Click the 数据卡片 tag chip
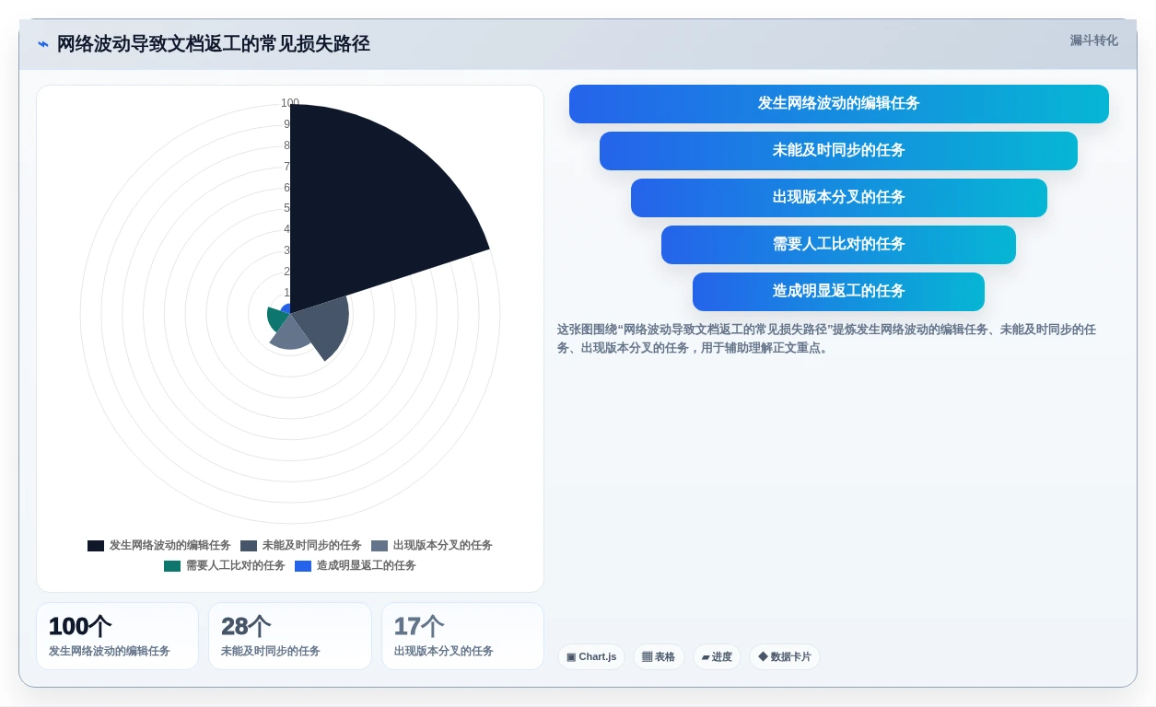The height and width of the screenshot is (707, 1156). click(785, 657)
